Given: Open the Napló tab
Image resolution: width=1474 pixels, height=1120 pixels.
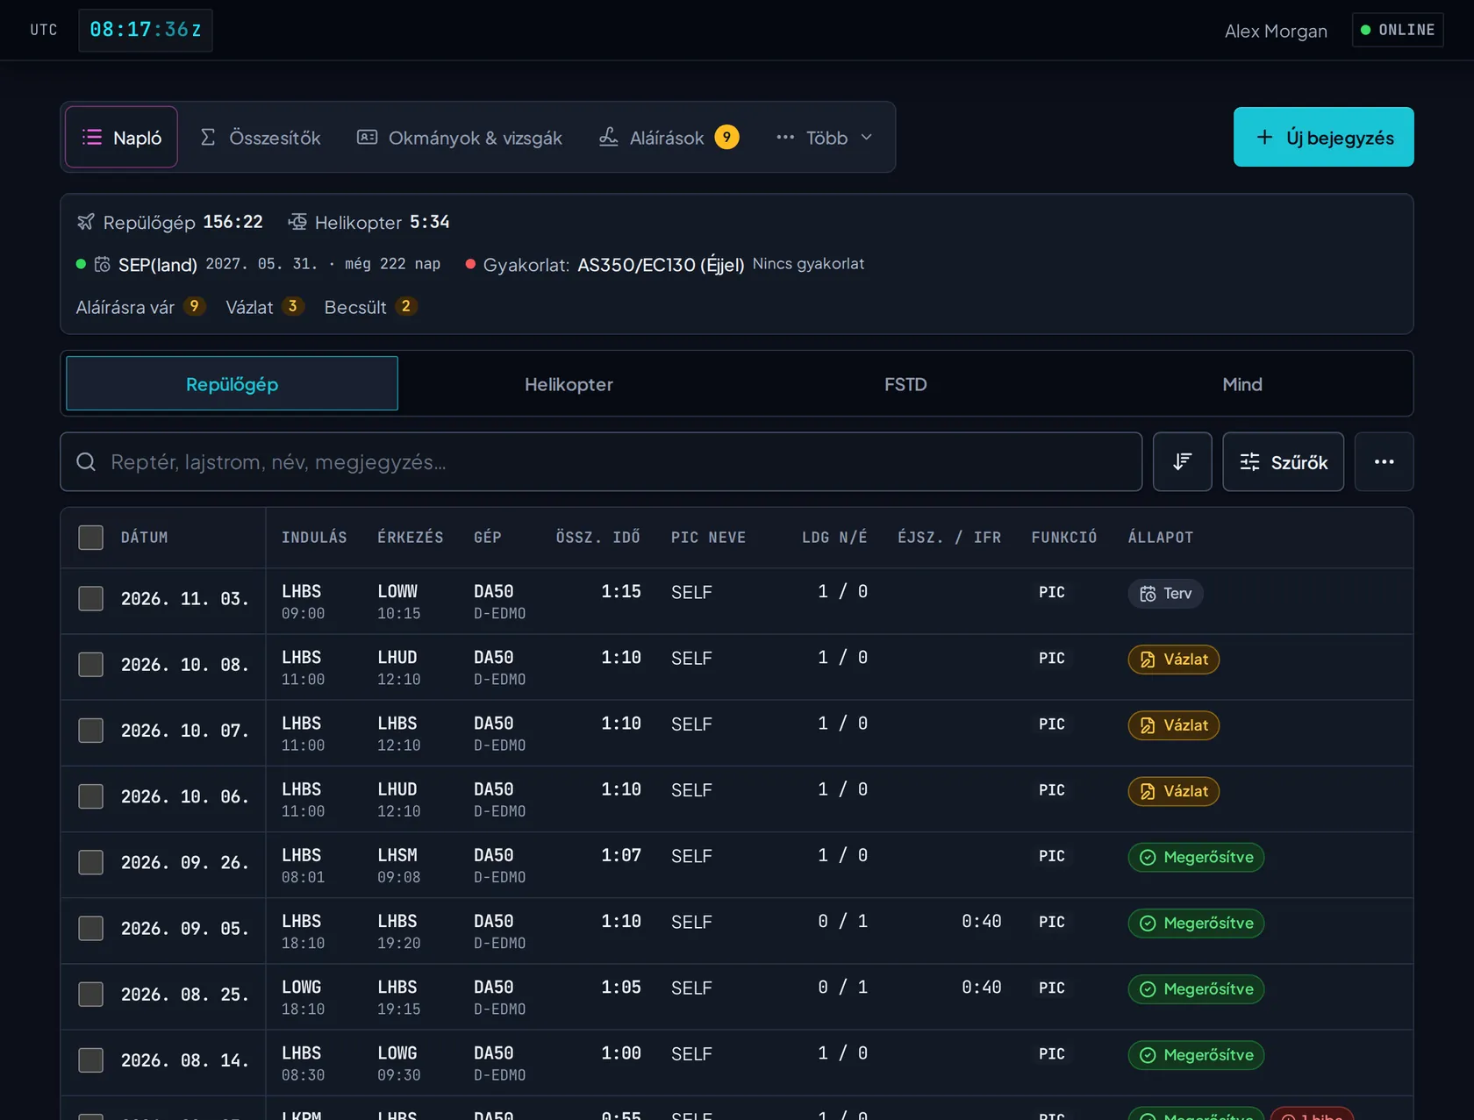Looking at the screenshot, I should (x=122, y=137).
